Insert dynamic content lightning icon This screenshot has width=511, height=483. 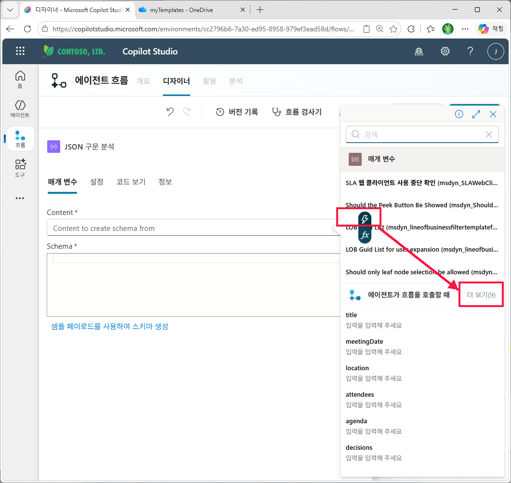point(365,219)
